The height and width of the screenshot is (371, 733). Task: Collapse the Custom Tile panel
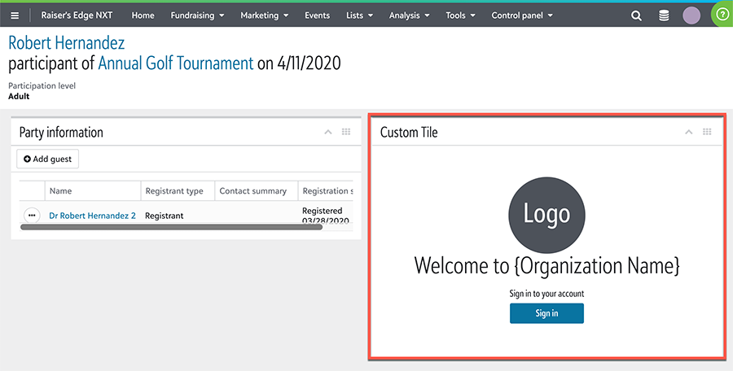[688, 132]
